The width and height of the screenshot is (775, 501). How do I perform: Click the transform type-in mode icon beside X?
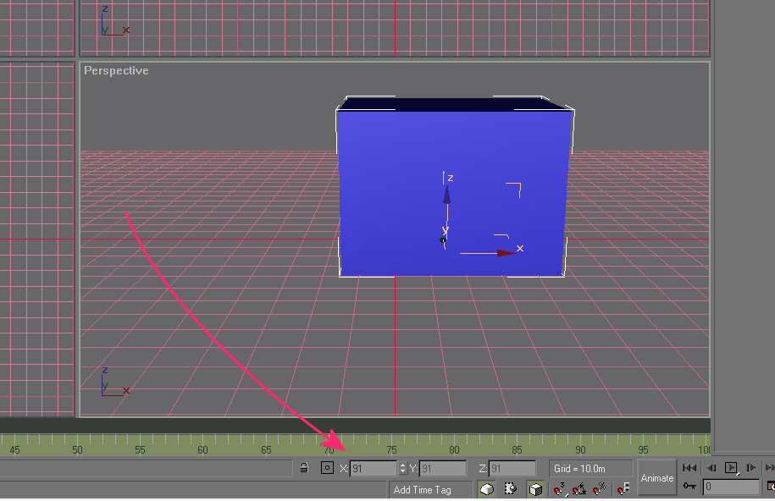click(327, 468)
